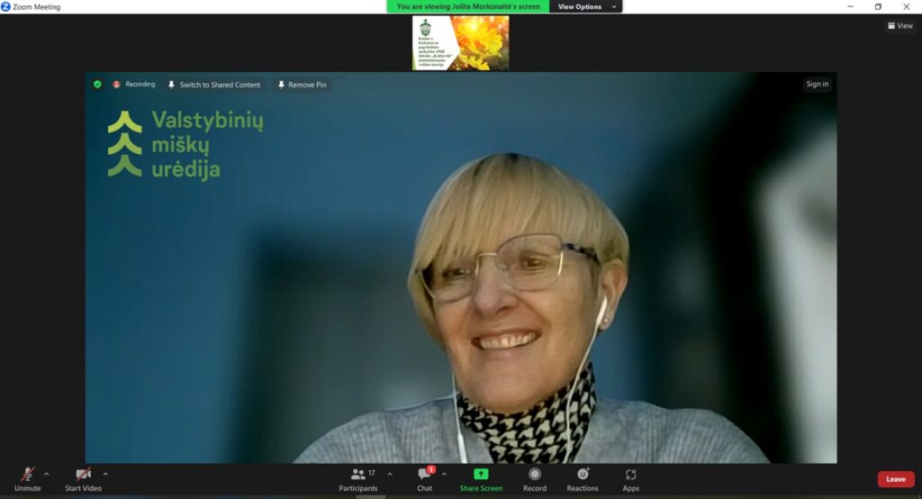Expand the arrow next to Participants
Image resolution: width=922 pixels, height=499 pixels.
pyautogui.click(x=390, y=474)
